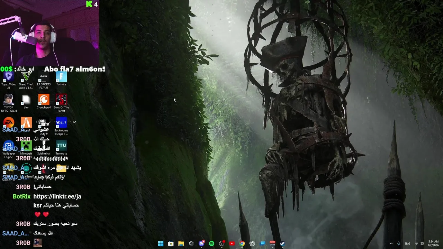Launch the Fortnite desktop shortcut

(61, 79)
